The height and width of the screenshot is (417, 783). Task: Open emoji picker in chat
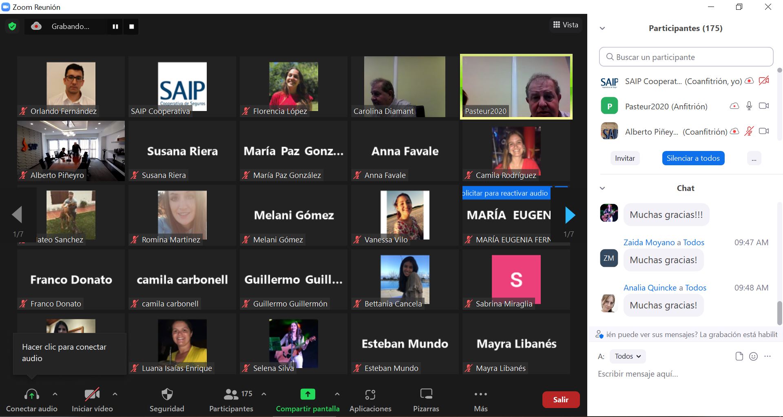pos(753,357)
